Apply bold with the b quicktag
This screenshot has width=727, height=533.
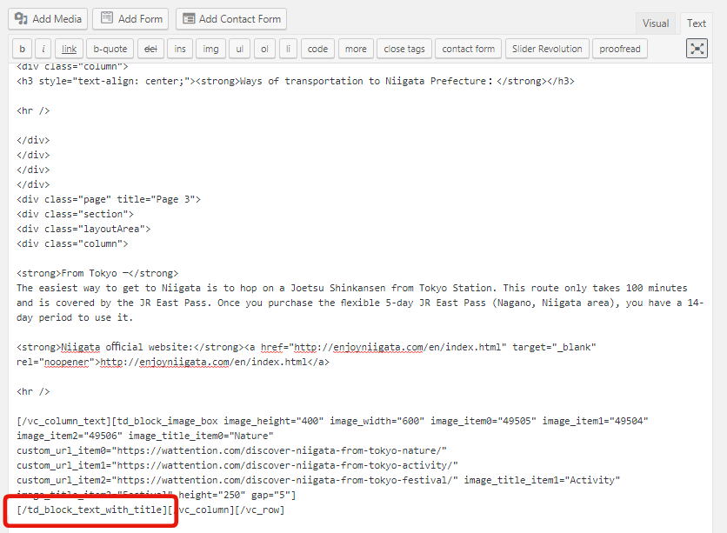(x=23, y=49)
